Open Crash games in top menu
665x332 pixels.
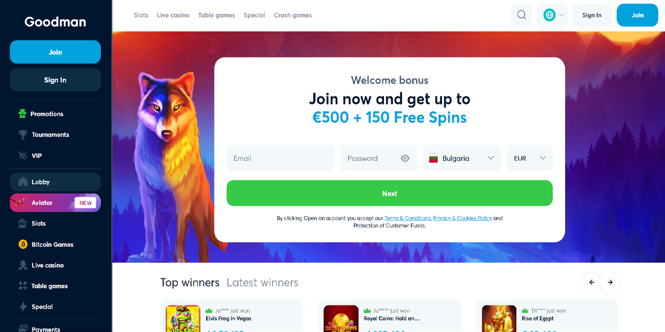pos(293,15)
